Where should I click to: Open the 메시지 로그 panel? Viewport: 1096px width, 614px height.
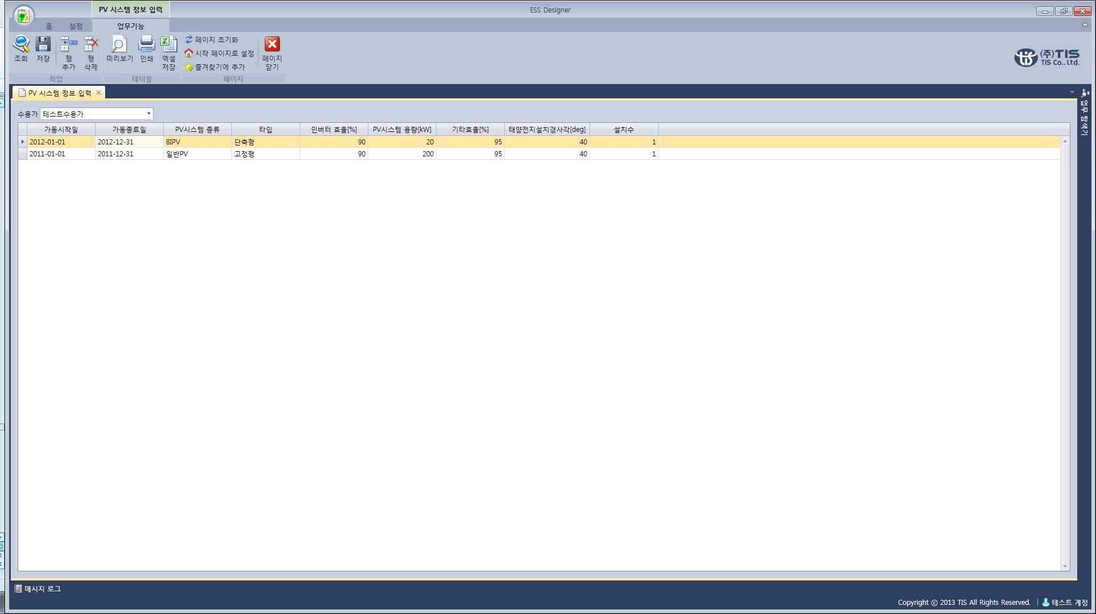coord(38,589)
